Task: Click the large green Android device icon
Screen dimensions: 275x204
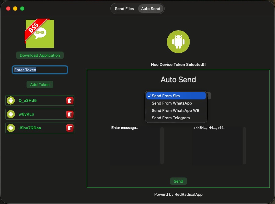Action: click(178, 41)
